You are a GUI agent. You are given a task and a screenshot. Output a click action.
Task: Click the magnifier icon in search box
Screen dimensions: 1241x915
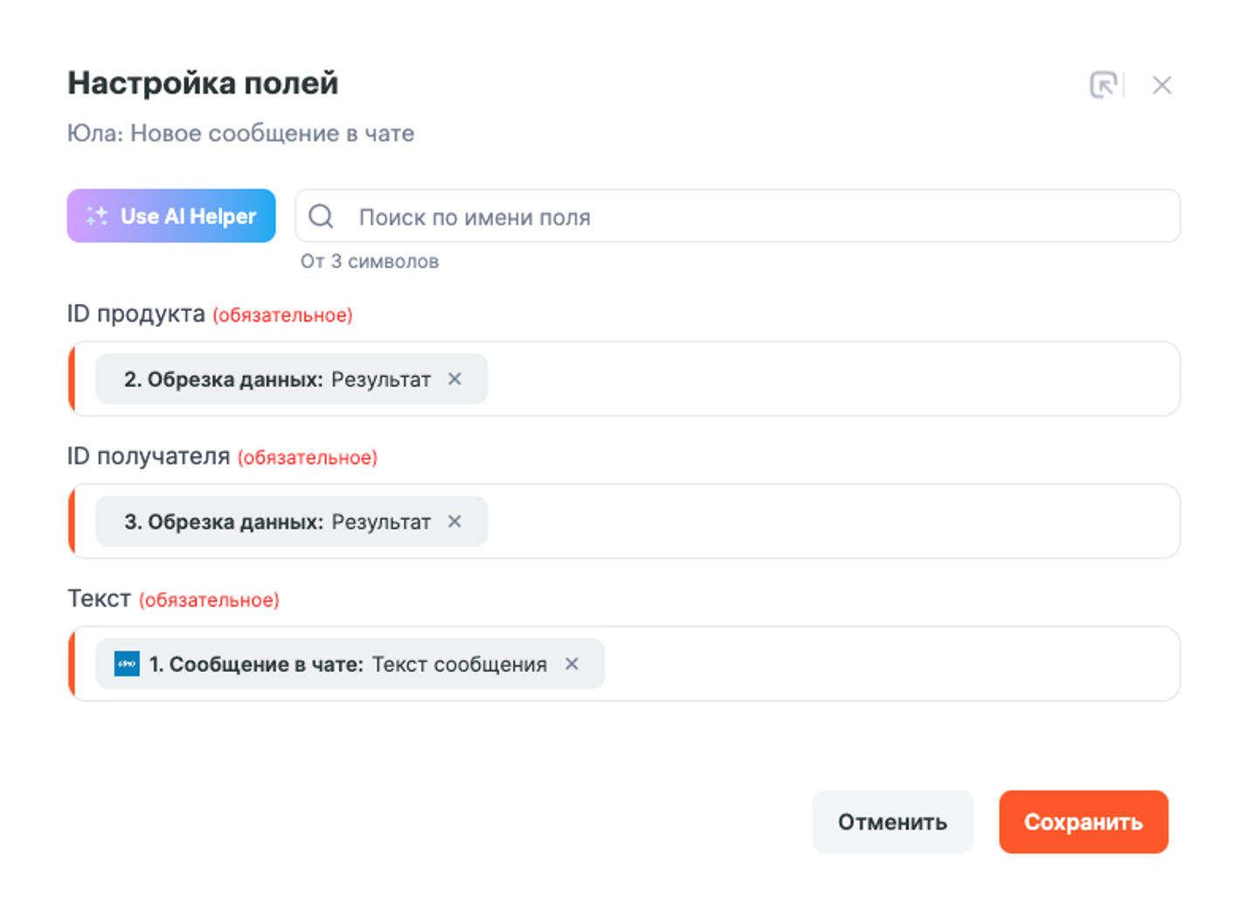[x=322, y=216]
